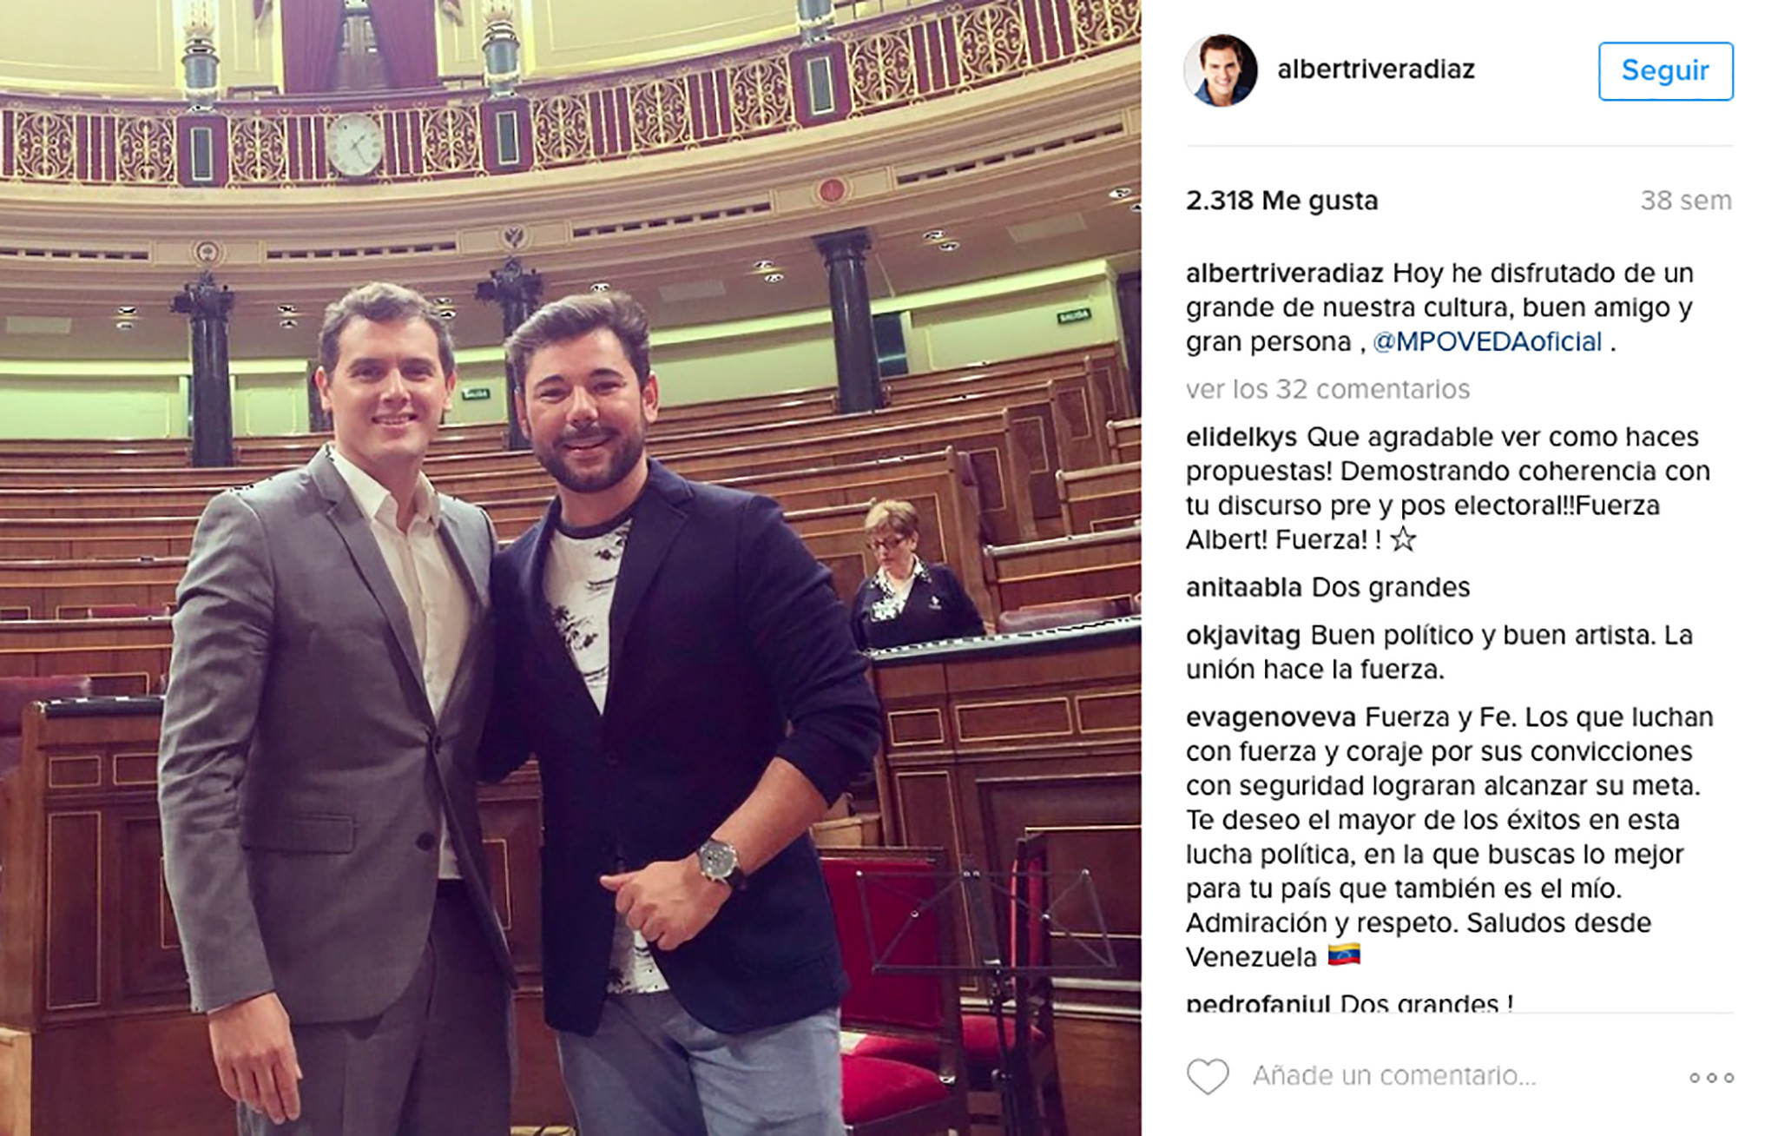This screenshot has height=1136, width=1778.
Task: Open commenter evagenoveva's profile
Action: coord(1271,717)
